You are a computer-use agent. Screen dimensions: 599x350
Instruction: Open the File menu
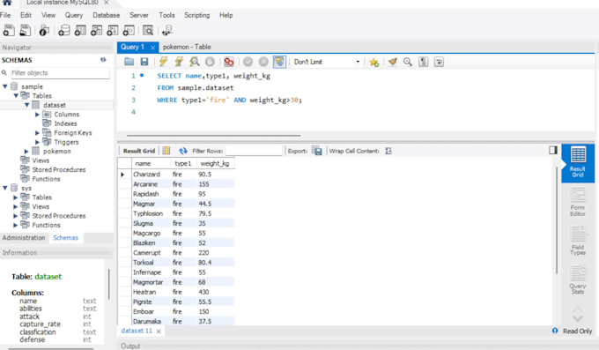tap(5, 15)
